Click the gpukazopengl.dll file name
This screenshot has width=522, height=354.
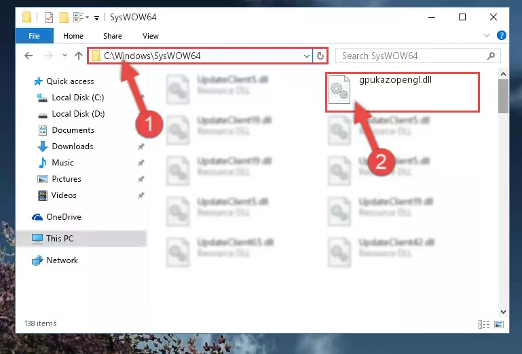(x=395, y=80)
